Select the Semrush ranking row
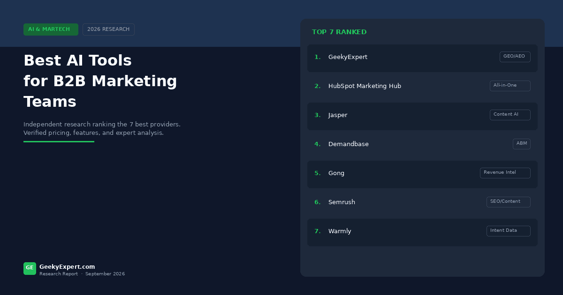 [x=422, y=203]
